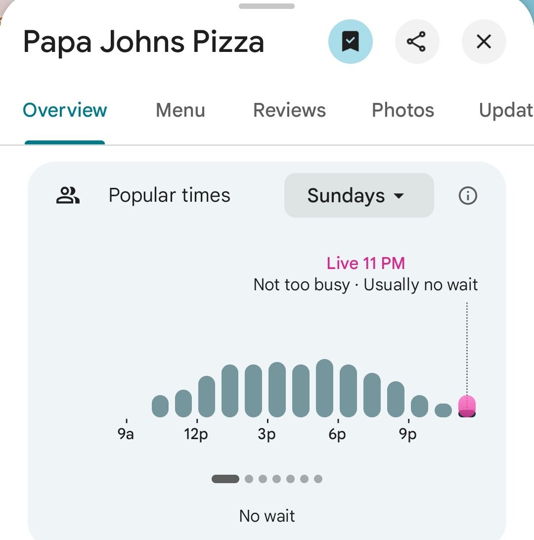Tap the 12p bar in the chart
This screenshot has height=540, width=534.
[207, 397]
